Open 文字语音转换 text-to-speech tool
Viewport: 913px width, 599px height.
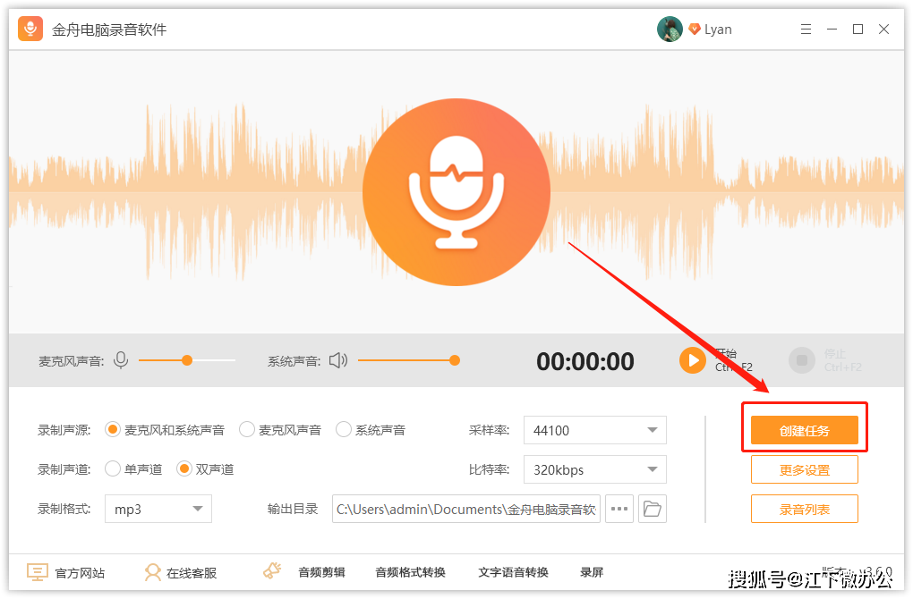pos(513,572)
